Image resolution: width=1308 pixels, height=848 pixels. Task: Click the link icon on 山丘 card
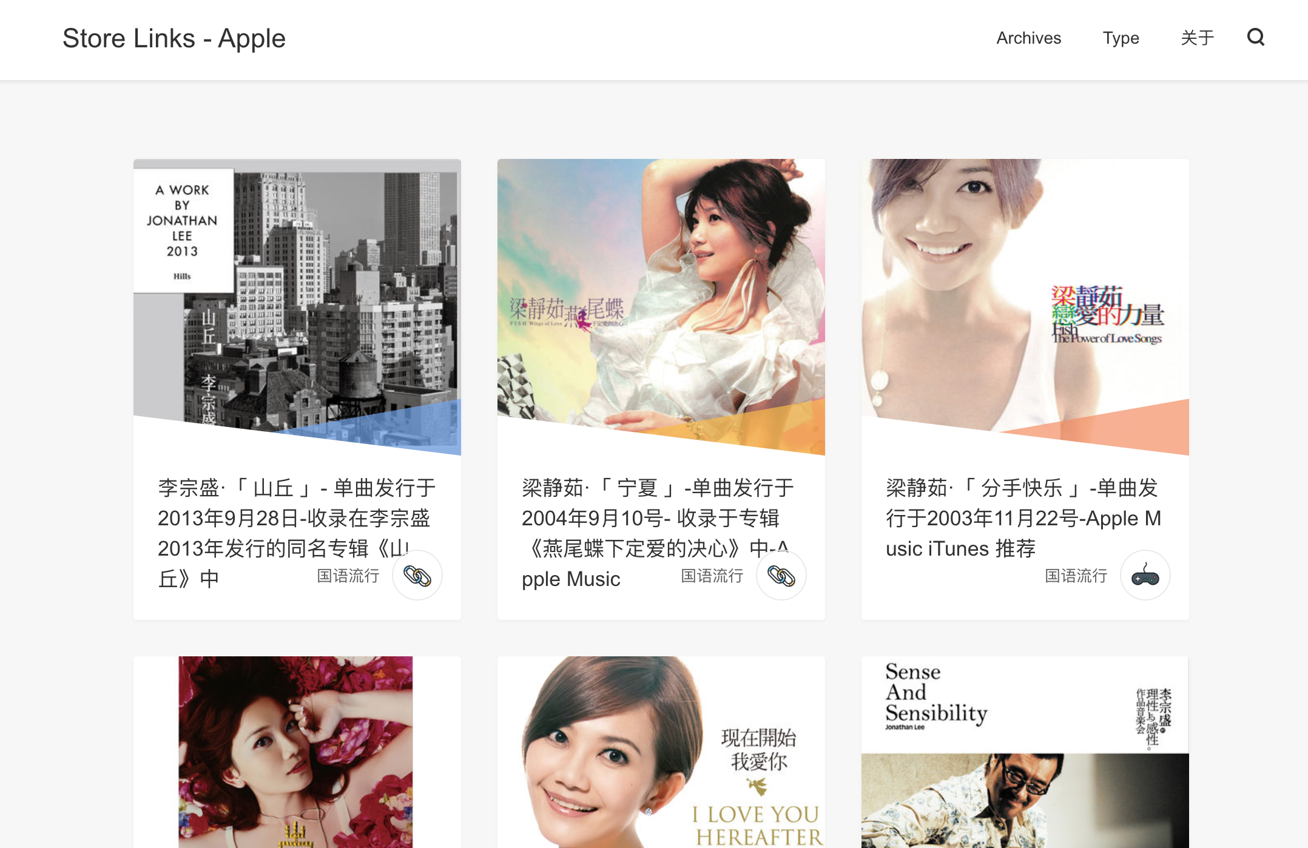(x=417, y=575)
